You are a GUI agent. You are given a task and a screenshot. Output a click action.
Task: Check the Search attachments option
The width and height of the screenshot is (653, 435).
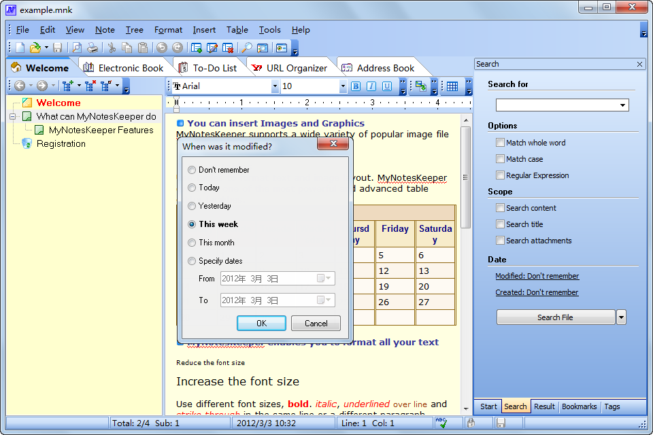[x=500, y=240]
